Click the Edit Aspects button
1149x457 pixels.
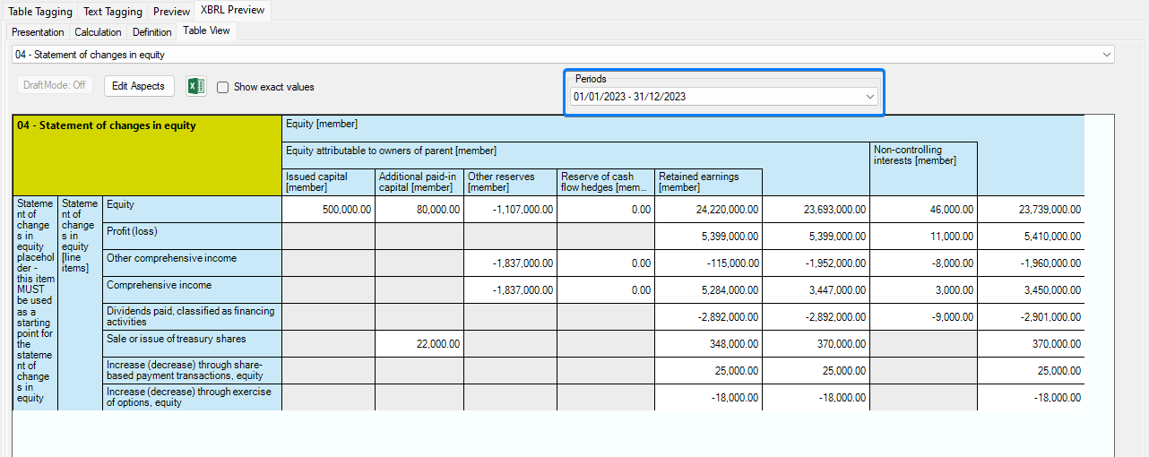point(138,86)
